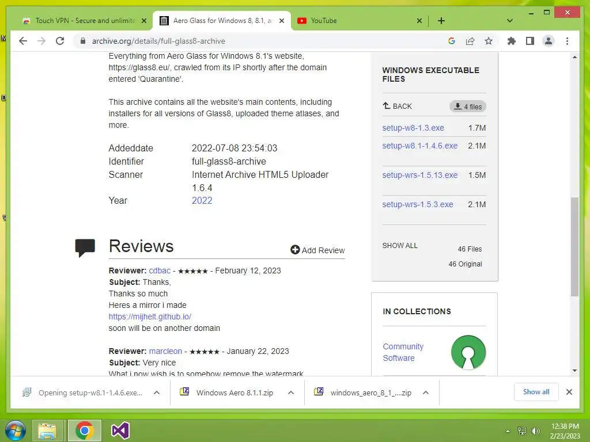Open reviewer cdbac's profile
The width and height of the screenshot is (590, 442).
click(160, 270)
